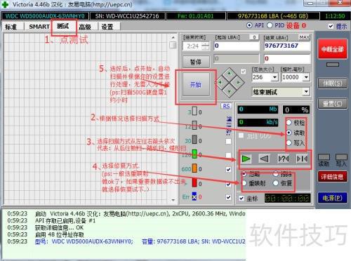Viewport: 351px width, 261px height.
Task: Toggle the 坐标 checkbox
Action: pyautogui.click(x=241, y=199)
